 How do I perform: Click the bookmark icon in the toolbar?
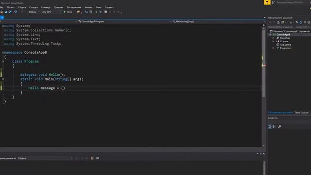click(x=106, y=12)
